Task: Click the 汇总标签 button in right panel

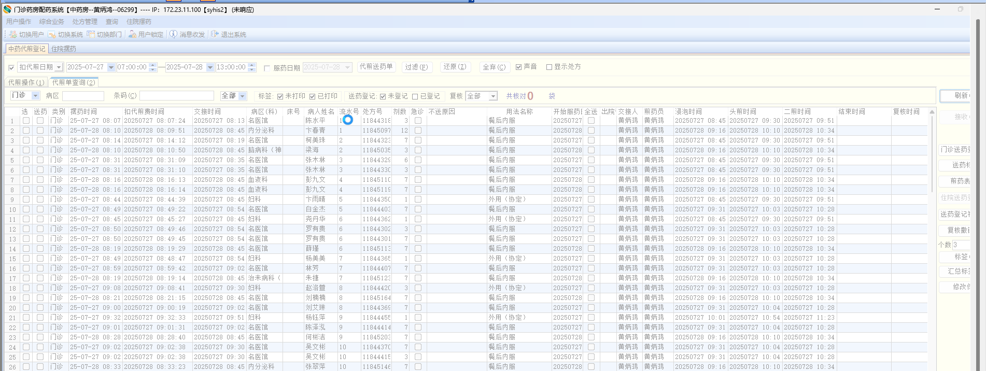Action: point(955,271)
